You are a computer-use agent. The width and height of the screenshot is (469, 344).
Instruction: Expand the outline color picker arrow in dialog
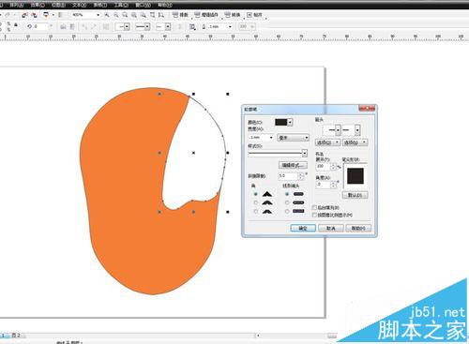(290, 122)
